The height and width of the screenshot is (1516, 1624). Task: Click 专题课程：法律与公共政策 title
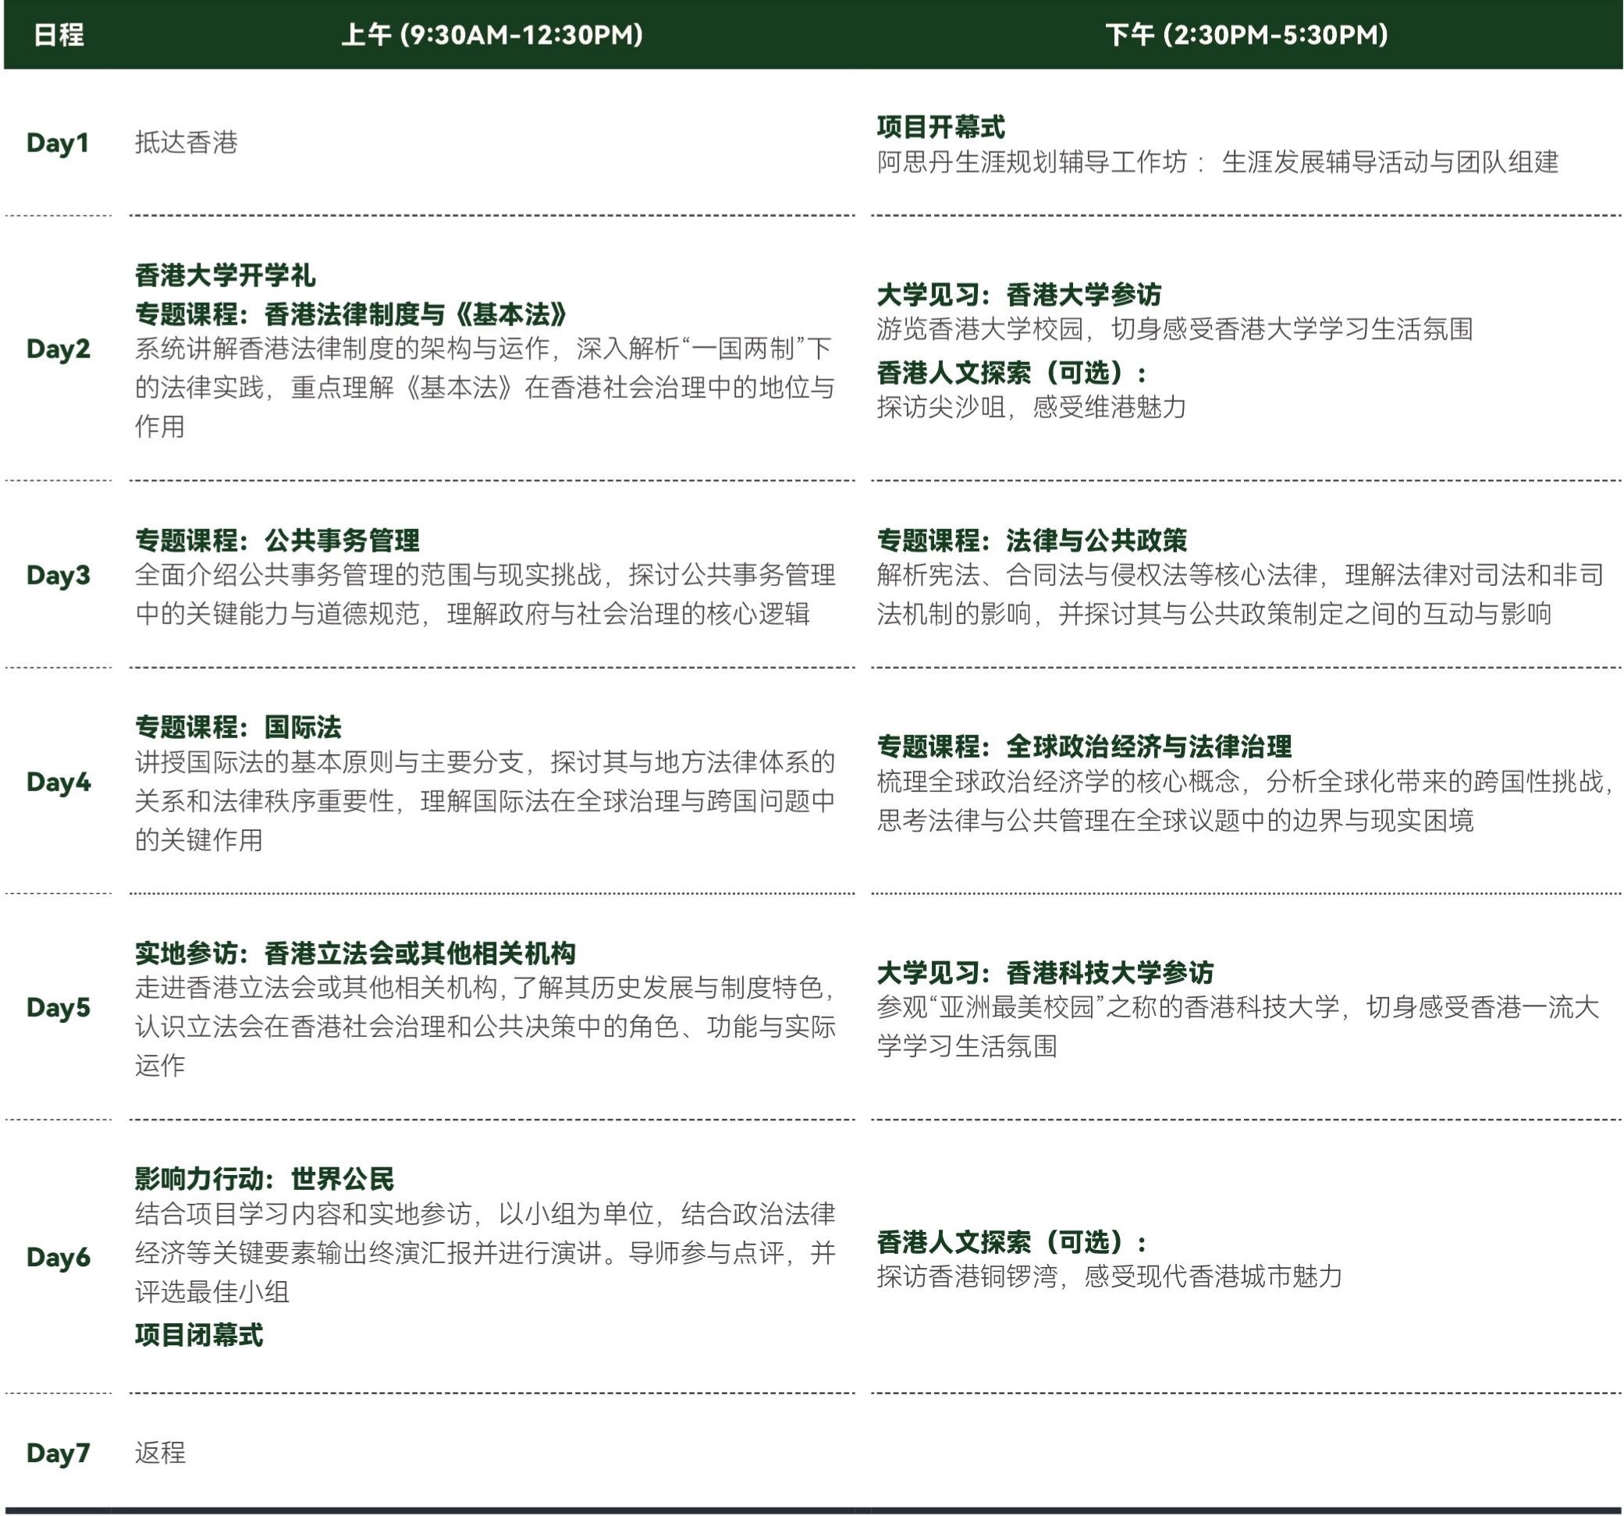tap(1032, 540)
